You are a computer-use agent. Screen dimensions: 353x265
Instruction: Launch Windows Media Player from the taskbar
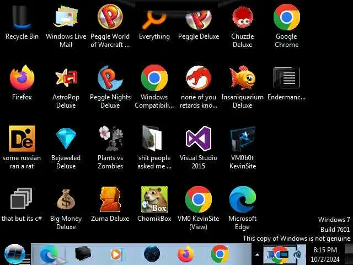click(116, 254)
